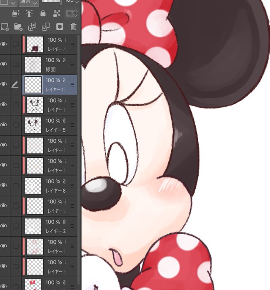Viewport: 270px width, 290px height.
Task: Hide the レイヤー5 layer
Action: 4,125
